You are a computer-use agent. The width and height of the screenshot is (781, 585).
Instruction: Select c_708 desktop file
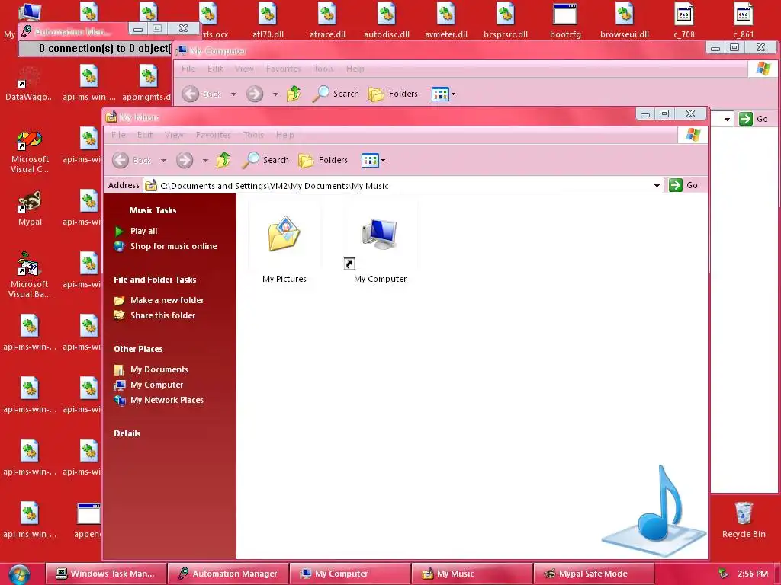684,21
